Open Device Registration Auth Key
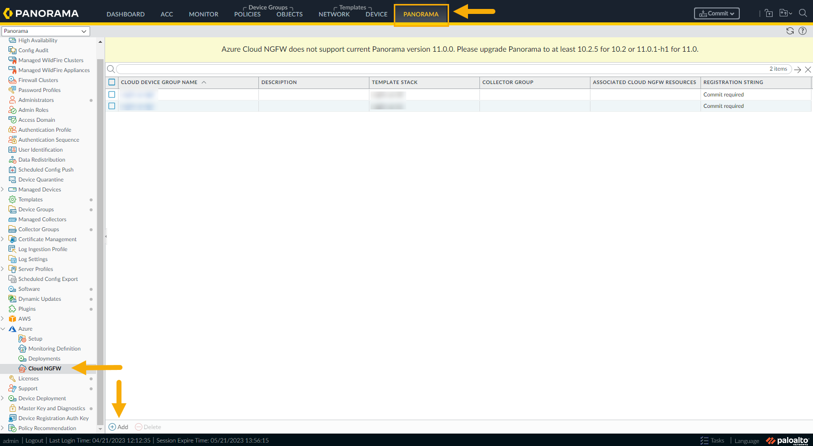813x446 pixels. (54, 418)
